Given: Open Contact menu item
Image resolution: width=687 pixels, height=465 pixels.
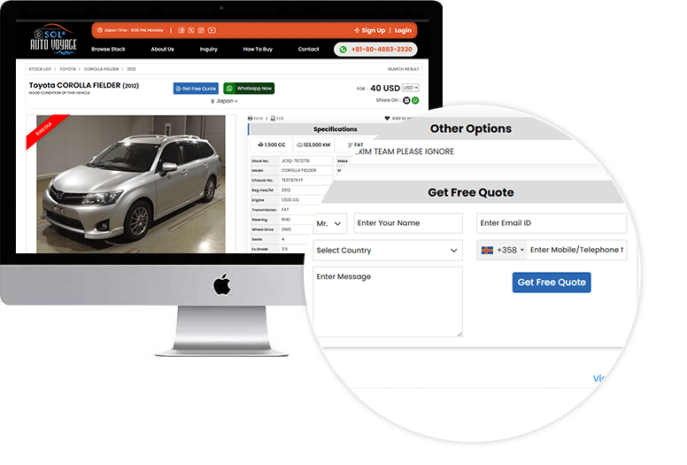Looking at the screenshot, I should coord(308,49).
